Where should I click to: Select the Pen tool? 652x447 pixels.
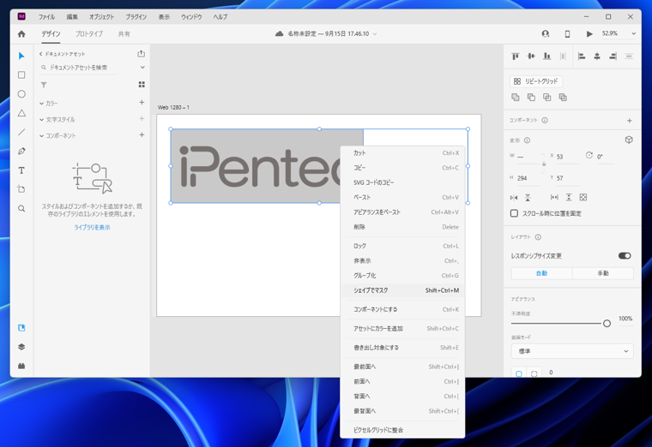click(21, 151)
